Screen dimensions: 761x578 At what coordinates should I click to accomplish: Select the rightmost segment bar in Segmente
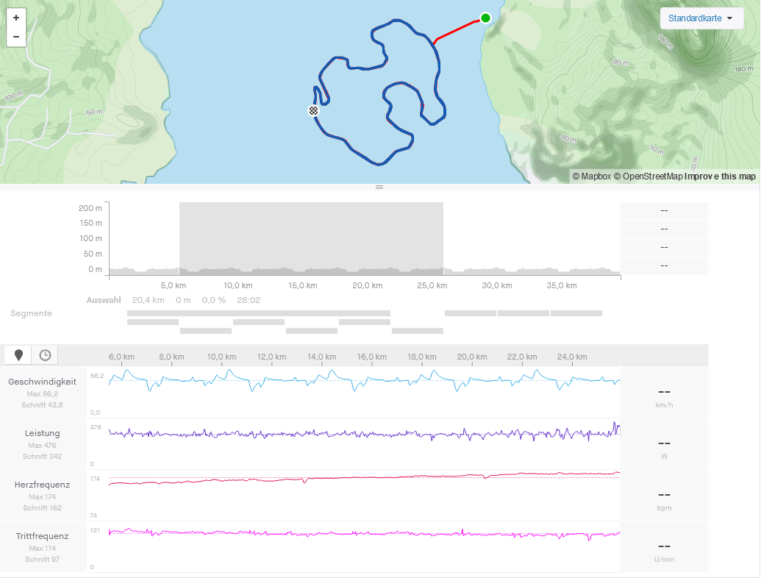(x=576, y=313)
